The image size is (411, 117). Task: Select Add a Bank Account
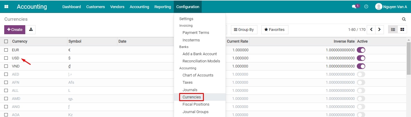pos(200,54)
